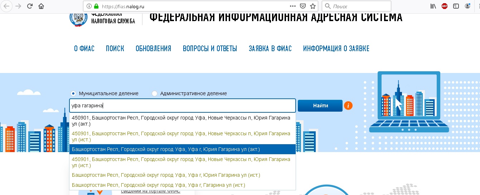480x195 pixels.
Task: Choose Новые Черкассы (ист.) suggestion below highlighted row
Action: (x=183, y=162)
